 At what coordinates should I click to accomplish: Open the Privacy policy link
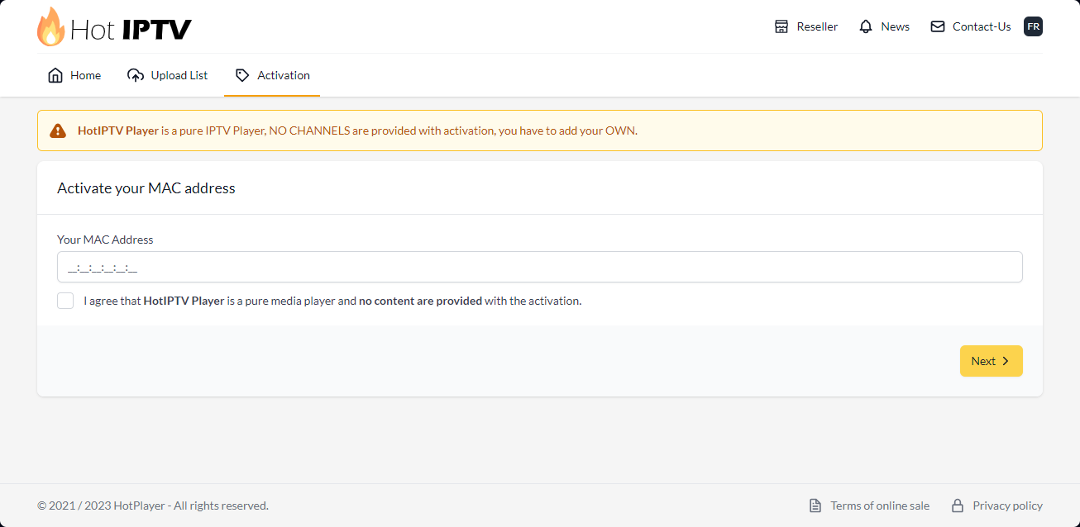[1007, 506]
